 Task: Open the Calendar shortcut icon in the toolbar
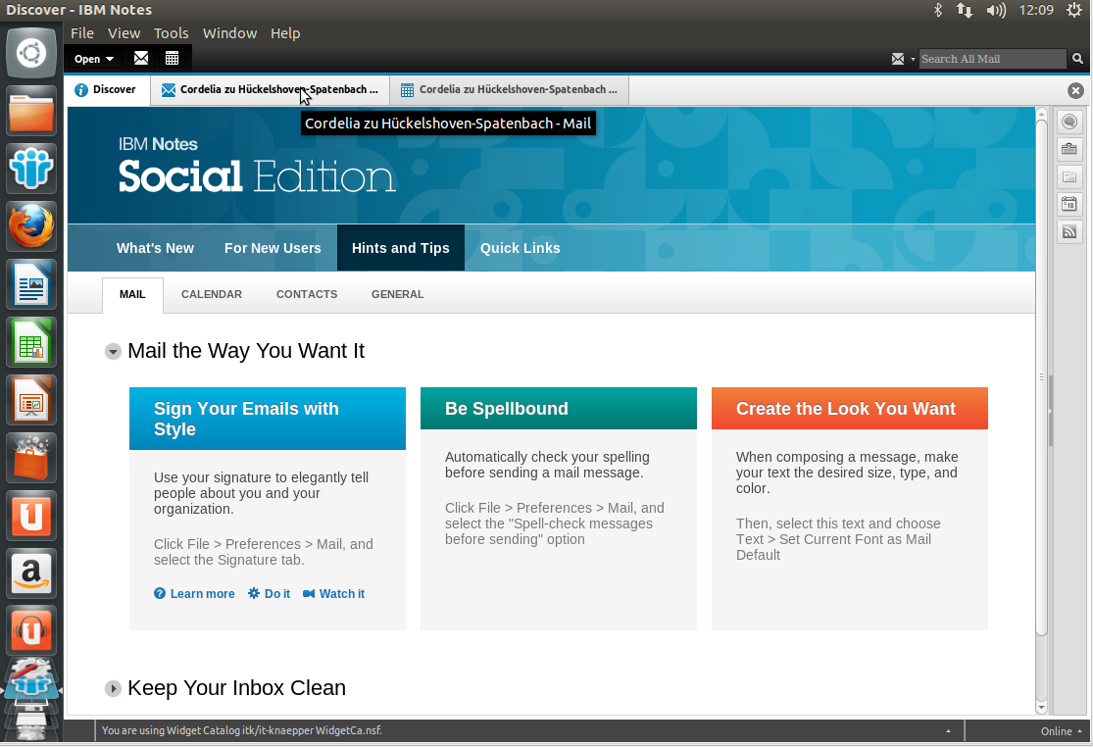[173, 59]
